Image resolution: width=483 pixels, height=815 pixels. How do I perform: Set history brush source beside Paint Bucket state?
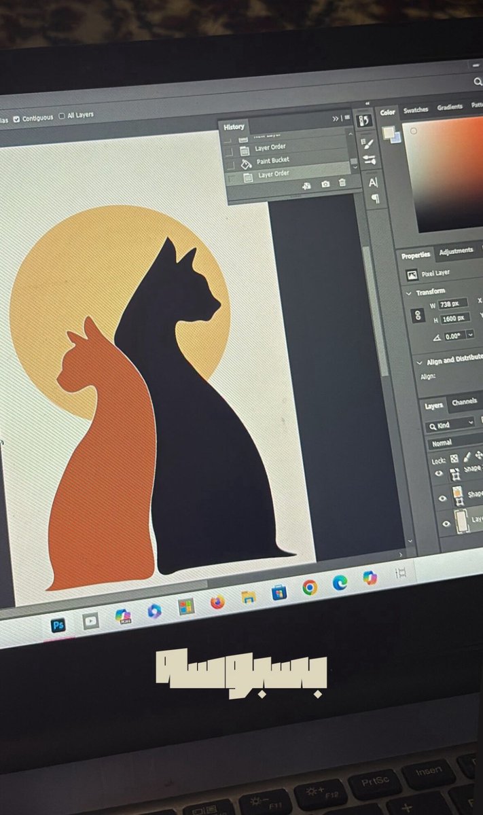[230, 165]
